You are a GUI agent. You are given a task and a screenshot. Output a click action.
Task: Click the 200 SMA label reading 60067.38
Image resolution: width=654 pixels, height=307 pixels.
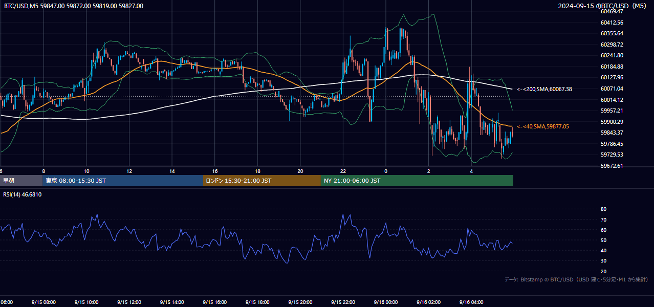pos(544,89)
